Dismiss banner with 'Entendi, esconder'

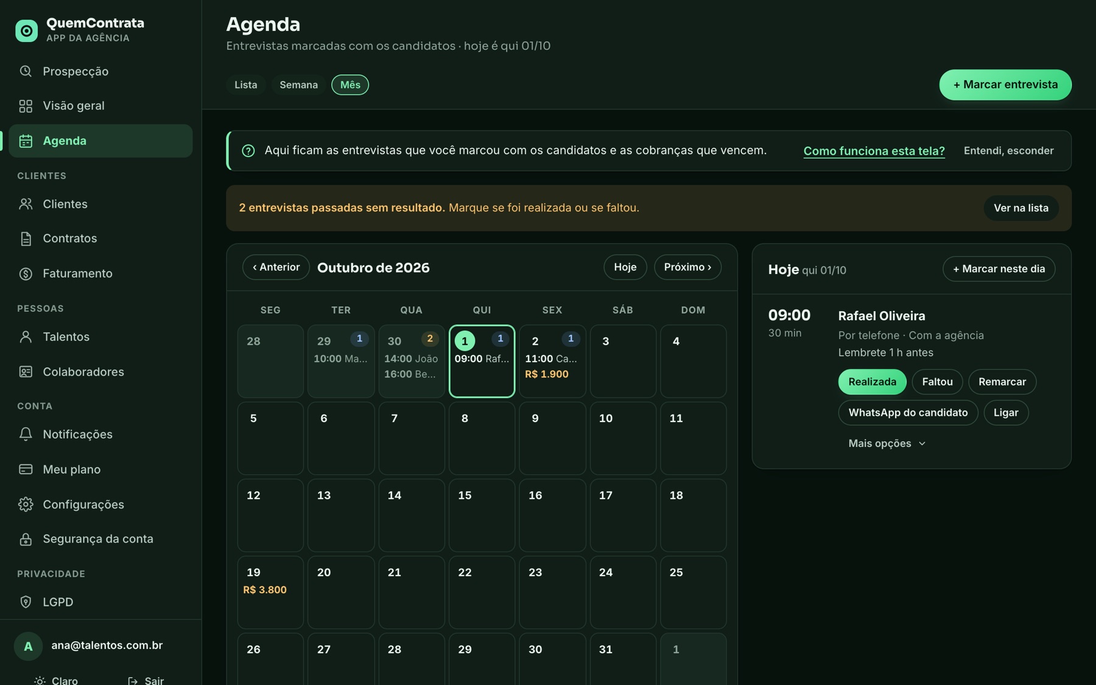pos(1008,150)
